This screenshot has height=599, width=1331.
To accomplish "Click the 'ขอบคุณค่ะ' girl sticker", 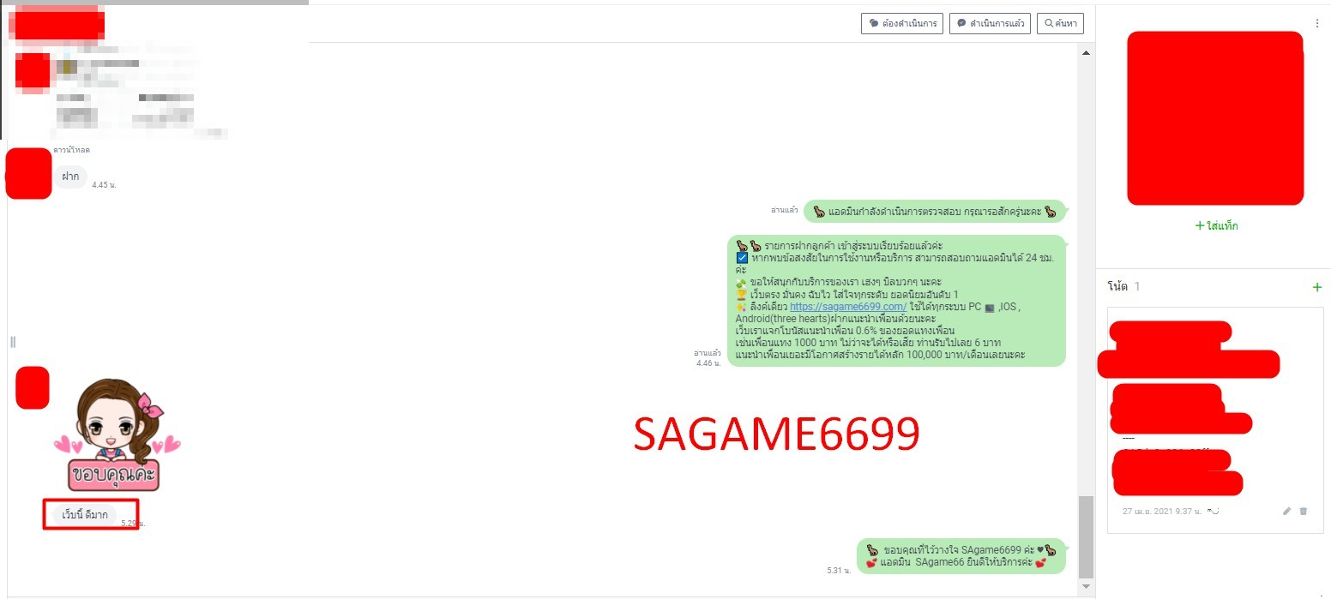I will [116, 435].
